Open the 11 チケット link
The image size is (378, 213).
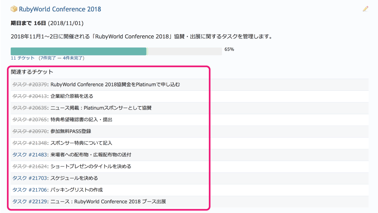[x=23, y=58]
